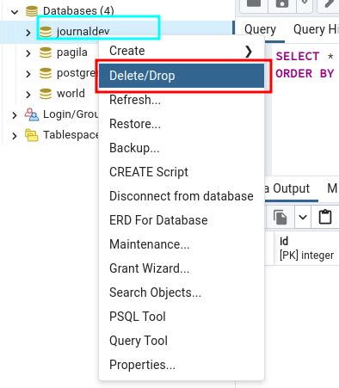
Task: Switch to the Query History tab
Action: pos(316,29)
